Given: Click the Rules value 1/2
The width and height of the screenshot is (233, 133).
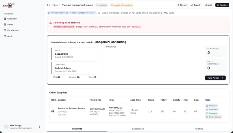Looking at the screenshot, I should [150, 111].
